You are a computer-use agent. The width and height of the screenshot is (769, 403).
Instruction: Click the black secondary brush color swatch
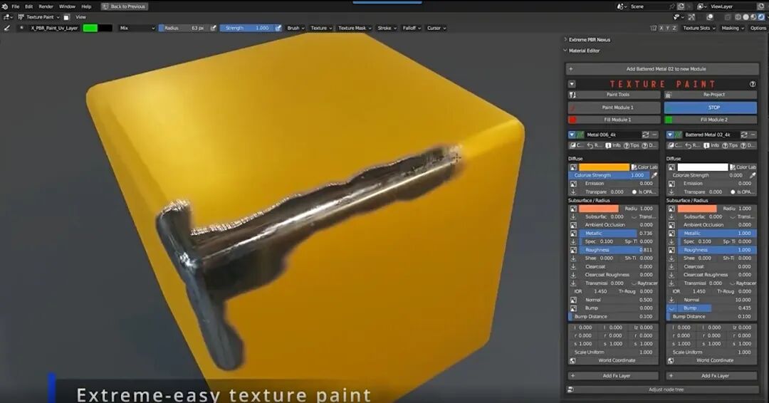105,28
